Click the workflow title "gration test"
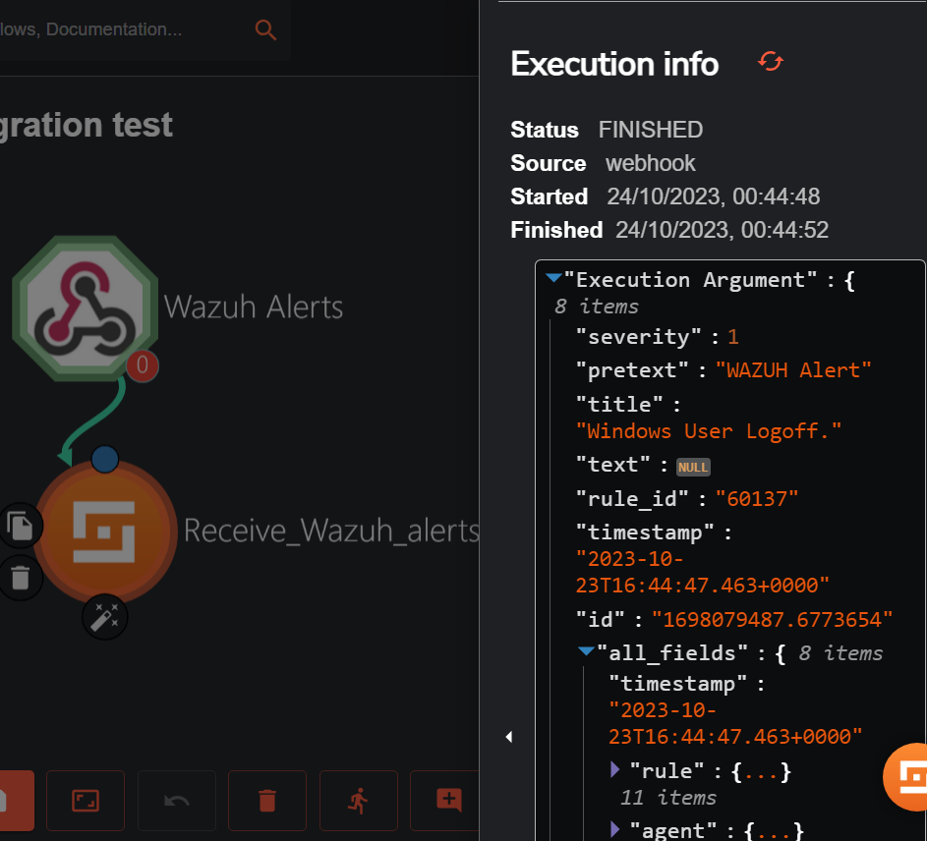Viewport: 927px width, 841px height. (87, 126)
